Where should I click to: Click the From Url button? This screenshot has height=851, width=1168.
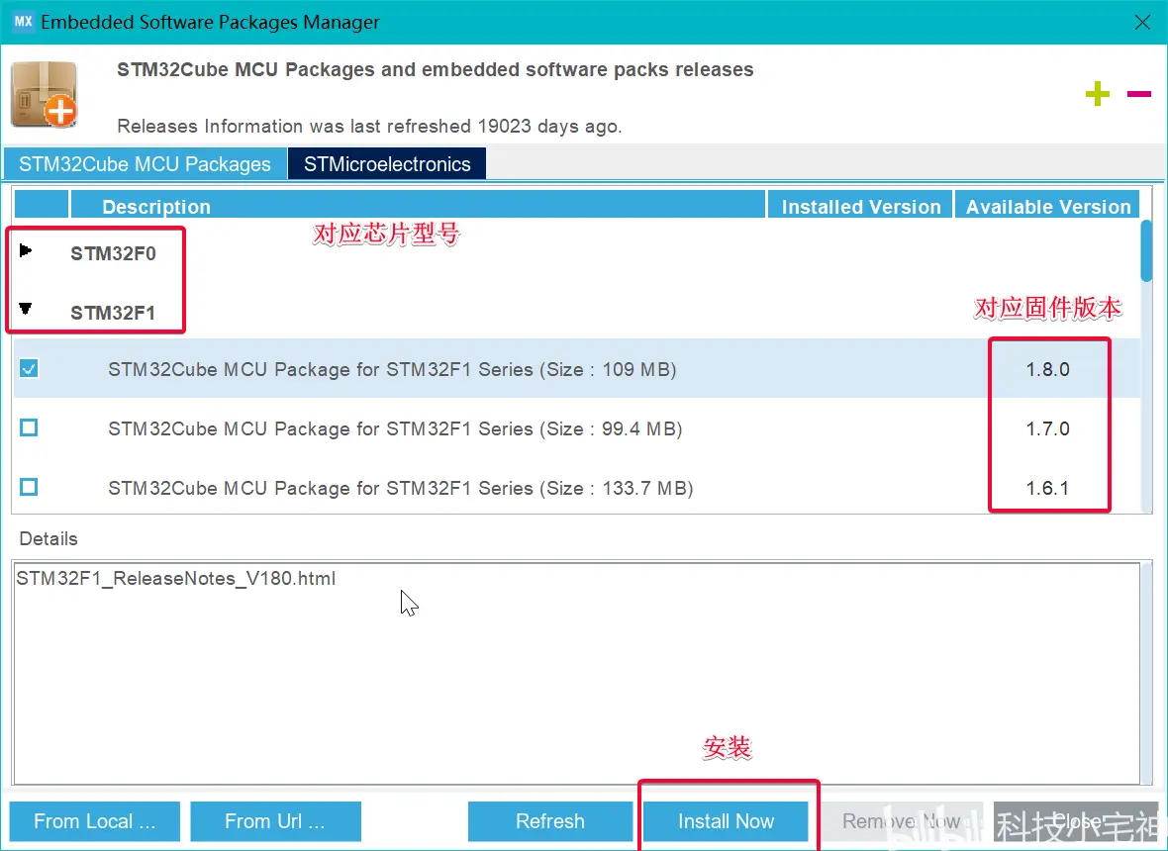(x=275, y=821)
